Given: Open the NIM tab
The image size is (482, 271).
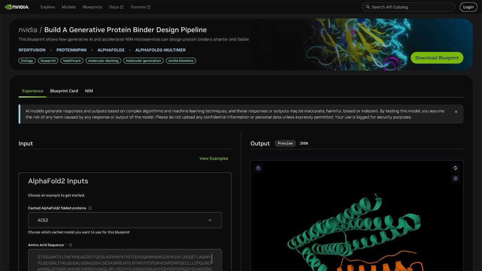Looking at the screenshot, I should tap(89, 91).
